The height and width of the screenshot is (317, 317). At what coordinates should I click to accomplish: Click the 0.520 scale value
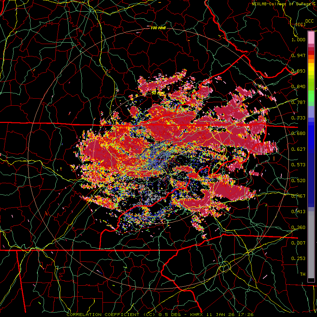point(298,181)
